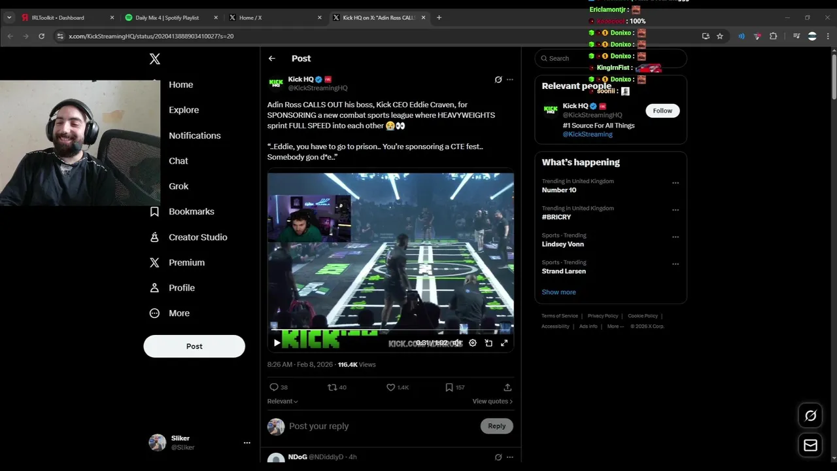Click the Search box
The height and width of the screenshot is (471, 837).
point(611,58)
